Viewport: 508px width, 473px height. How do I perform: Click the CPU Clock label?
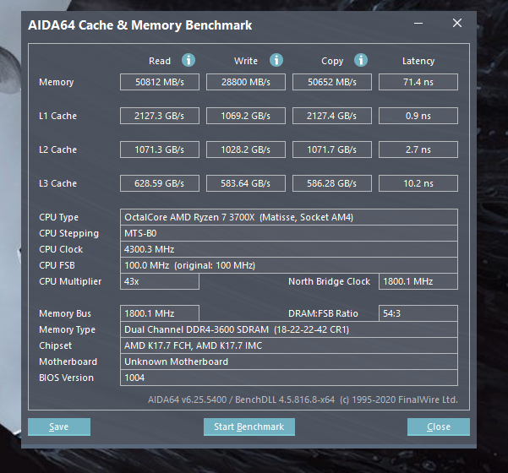61,249
